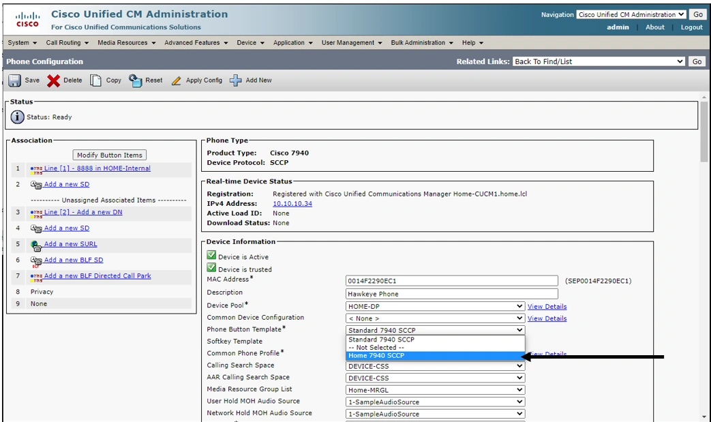Viewport: 711px width, 422px height.
Task: Click the Modify Button Items button
Action: coord(109,155)
